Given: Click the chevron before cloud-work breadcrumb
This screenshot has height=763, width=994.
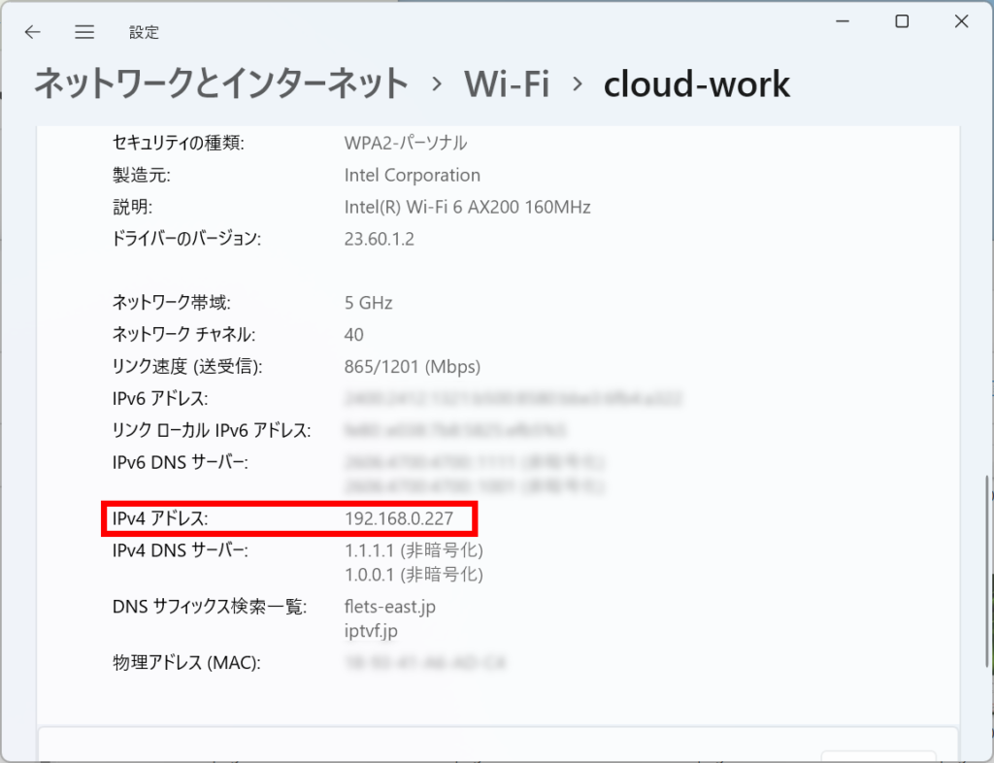Looking at the screenshot, I should tap(578, 84).
